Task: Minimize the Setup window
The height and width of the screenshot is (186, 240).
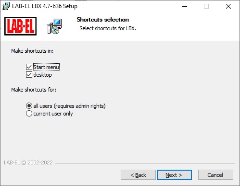Action: pos(185,6)
